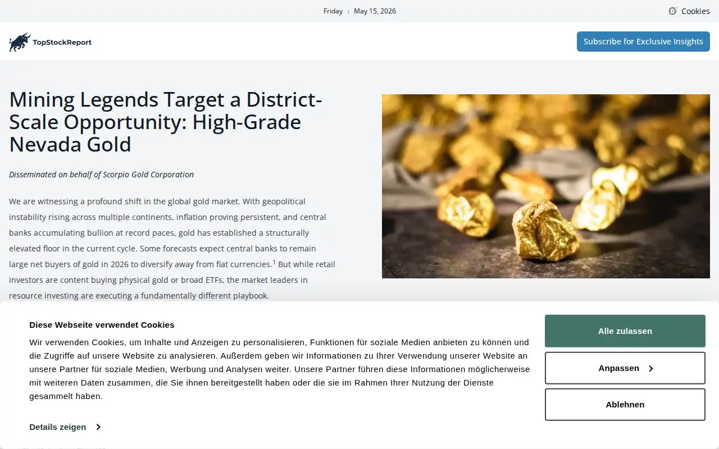The height and width of the screenshot is (449, 719).
Task: Click the opening article paragraph text
Action: (172, 248)
